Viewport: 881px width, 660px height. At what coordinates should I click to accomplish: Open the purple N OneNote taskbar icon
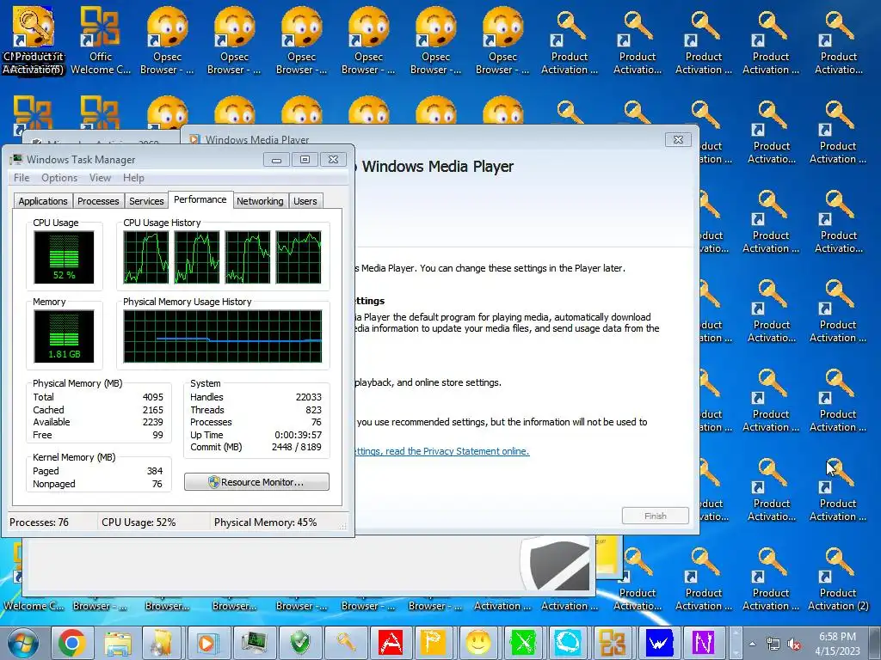[702, 643]
